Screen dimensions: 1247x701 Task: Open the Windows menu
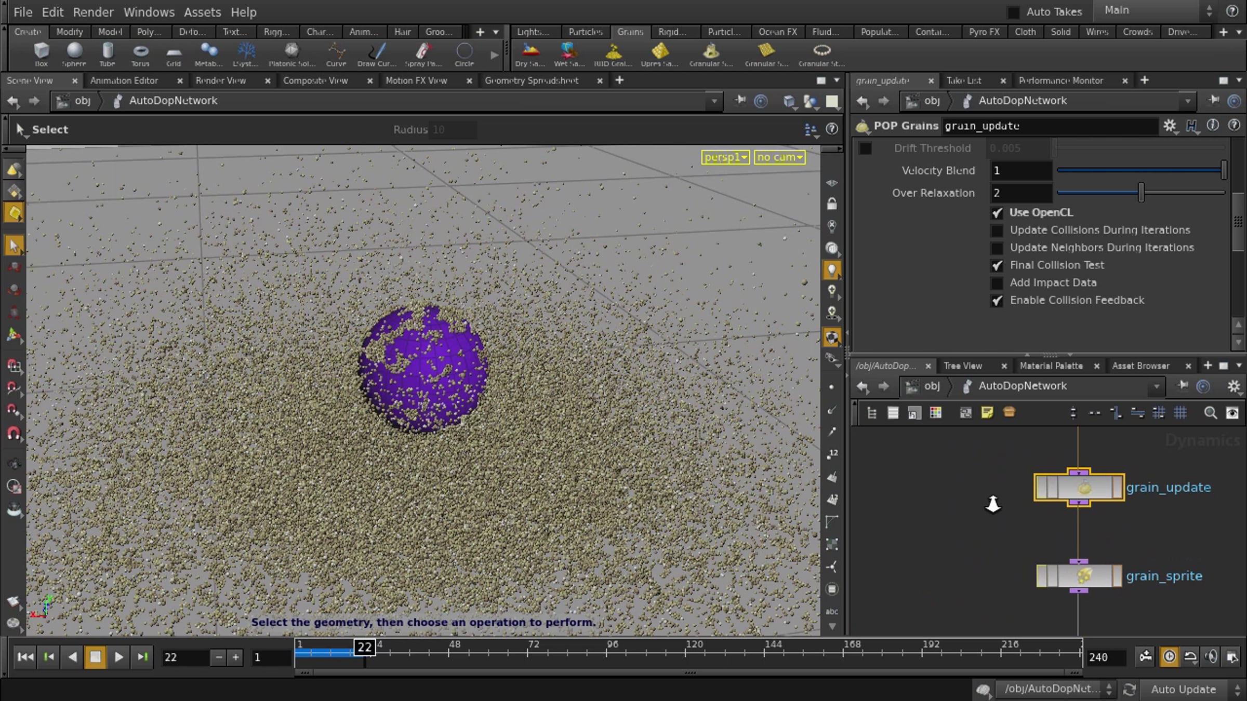point(149,12)
